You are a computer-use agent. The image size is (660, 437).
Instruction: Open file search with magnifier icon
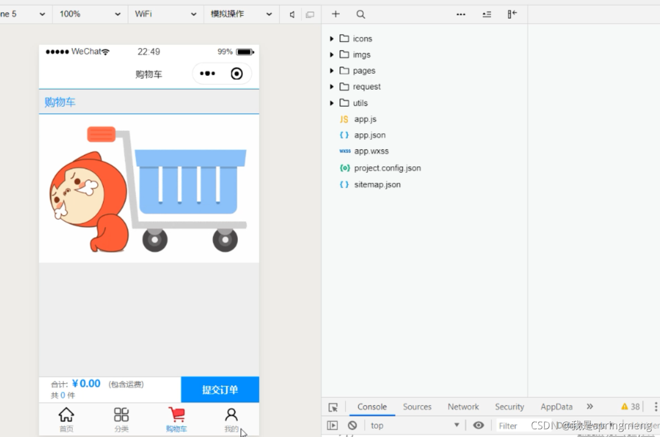pos(361,14)
